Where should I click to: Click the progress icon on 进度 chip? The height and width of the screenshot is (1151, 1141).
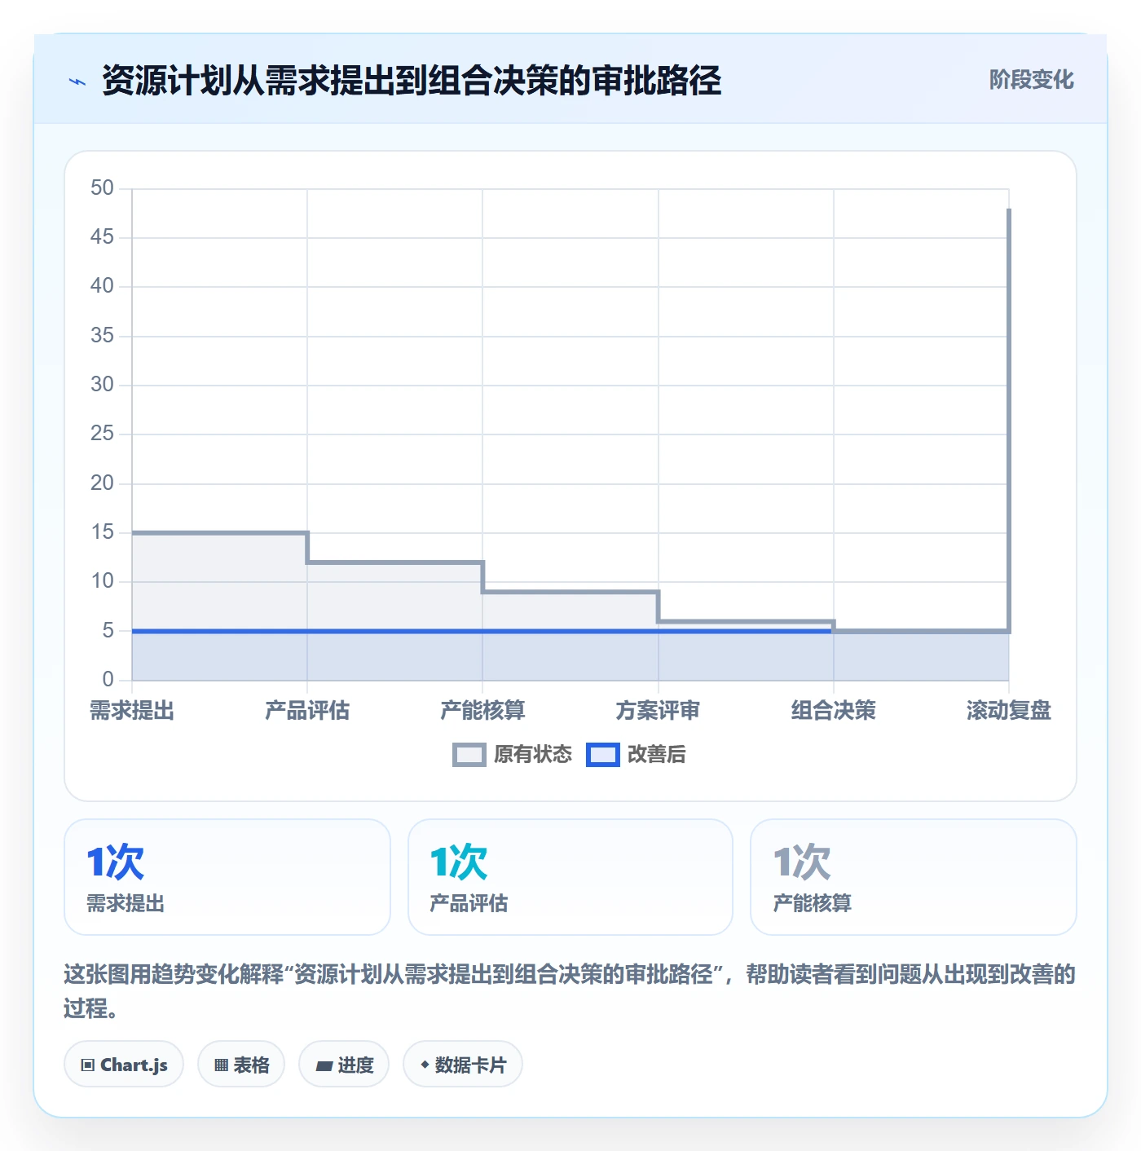click(x=324, y=1065)
